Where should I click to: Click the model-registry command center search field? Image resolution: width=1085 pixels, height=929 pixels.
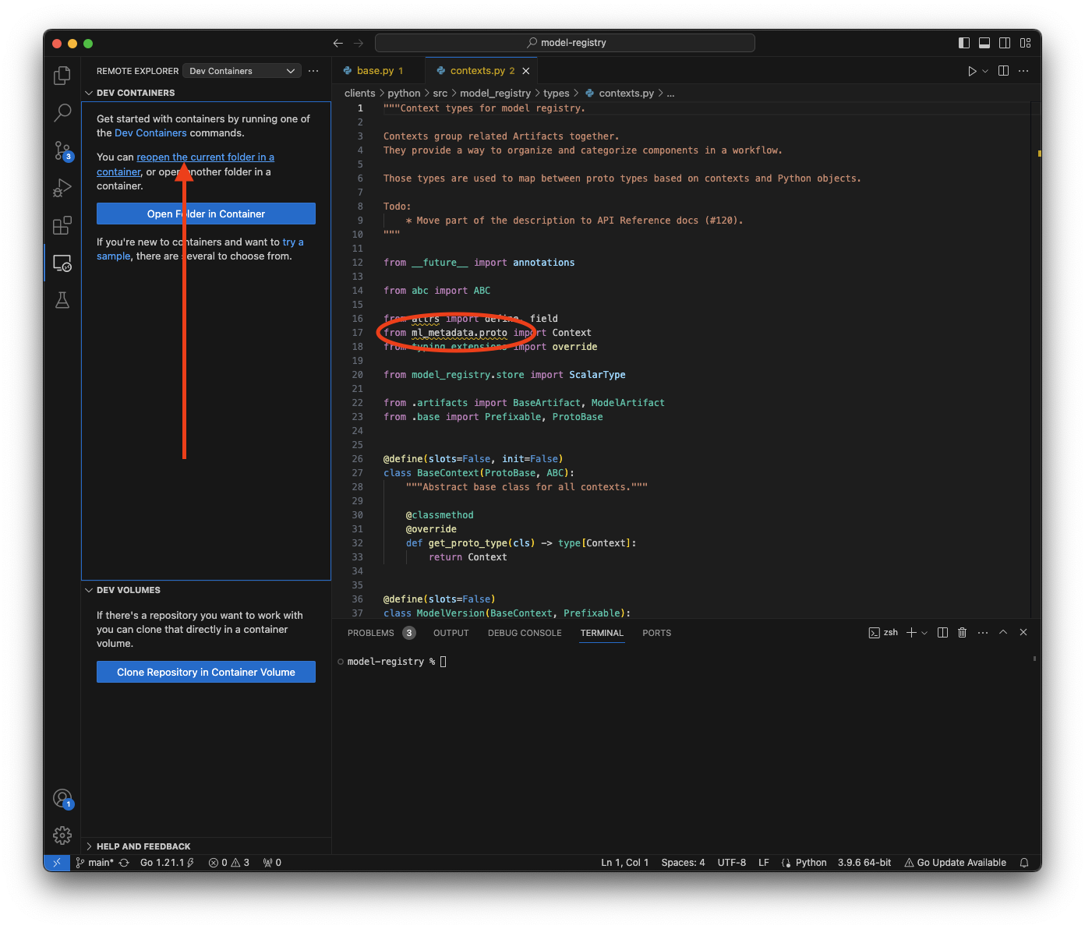pos(565,43)
